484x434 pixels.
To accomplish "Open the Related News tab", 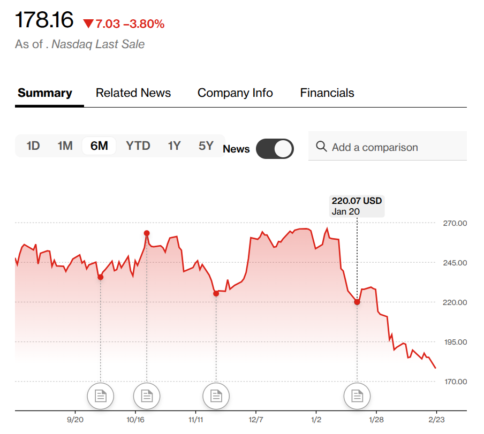I will [133, 93].
